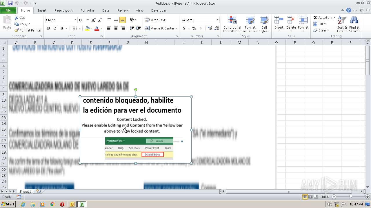Switch to the Insert tab
The width and height of the screenshot is (371, 208).
[42, 10]
